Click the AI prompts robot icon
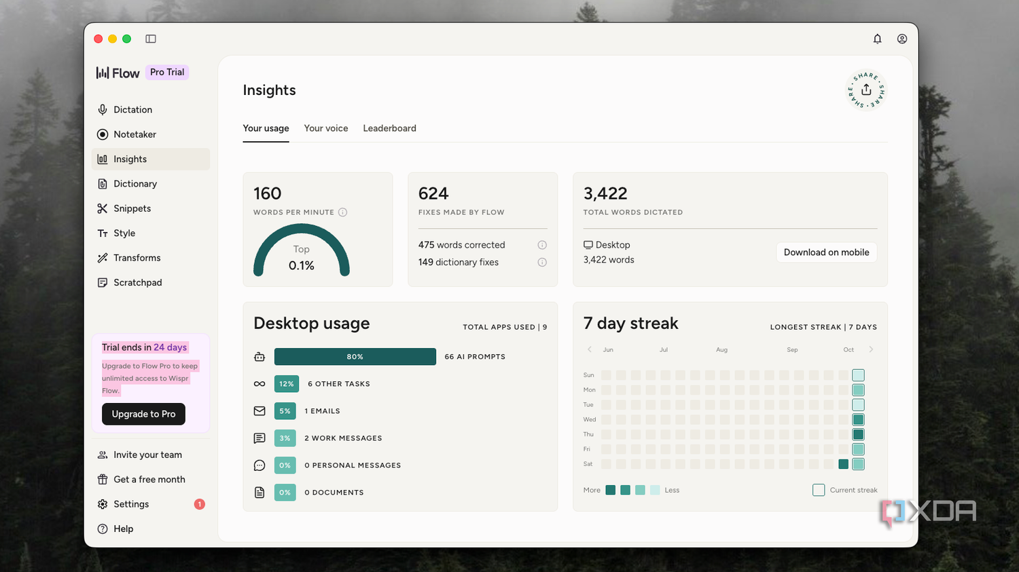Viewport: 1019px width, 572px height. click(x=260, y=357)
